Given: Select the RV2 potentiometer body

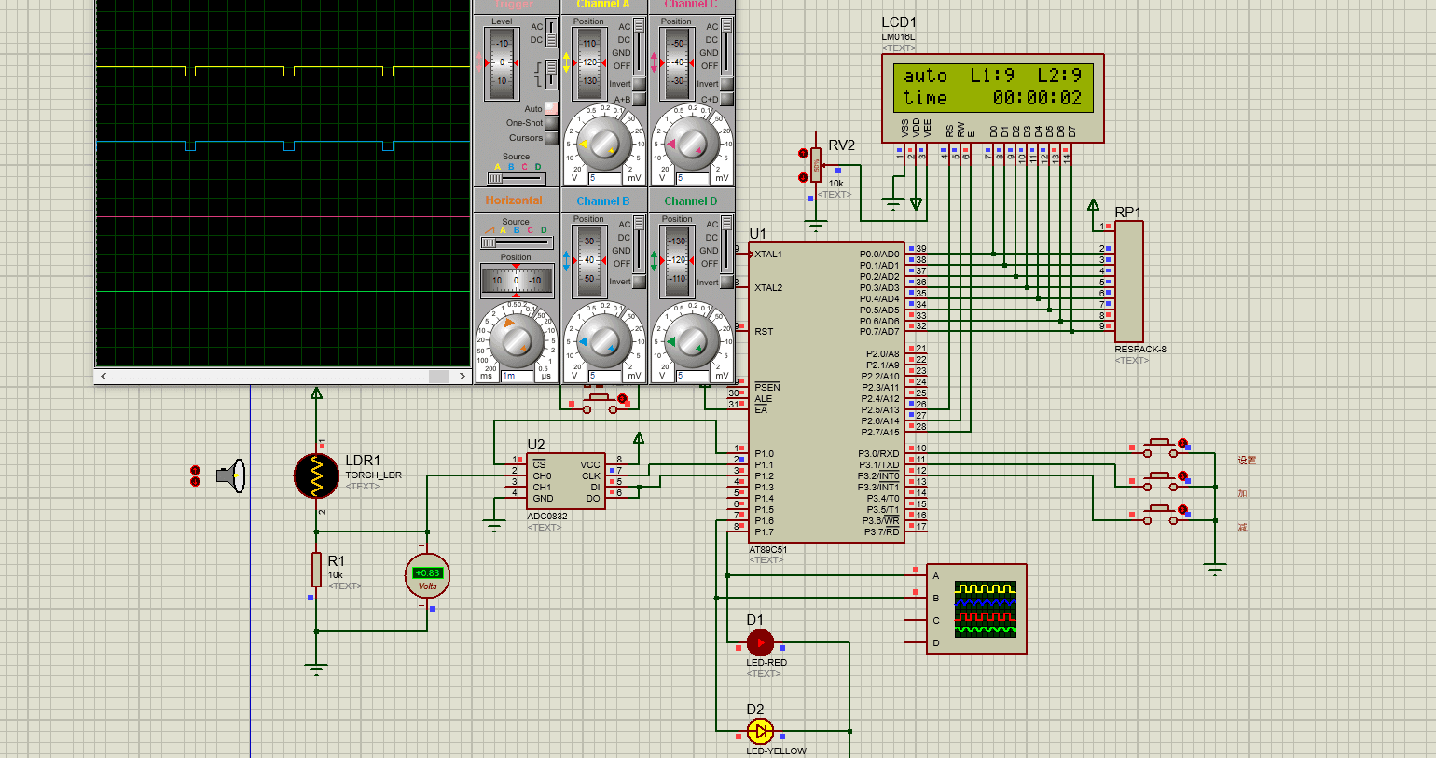Looking at the screenshot, I should [x=816, y=165].
